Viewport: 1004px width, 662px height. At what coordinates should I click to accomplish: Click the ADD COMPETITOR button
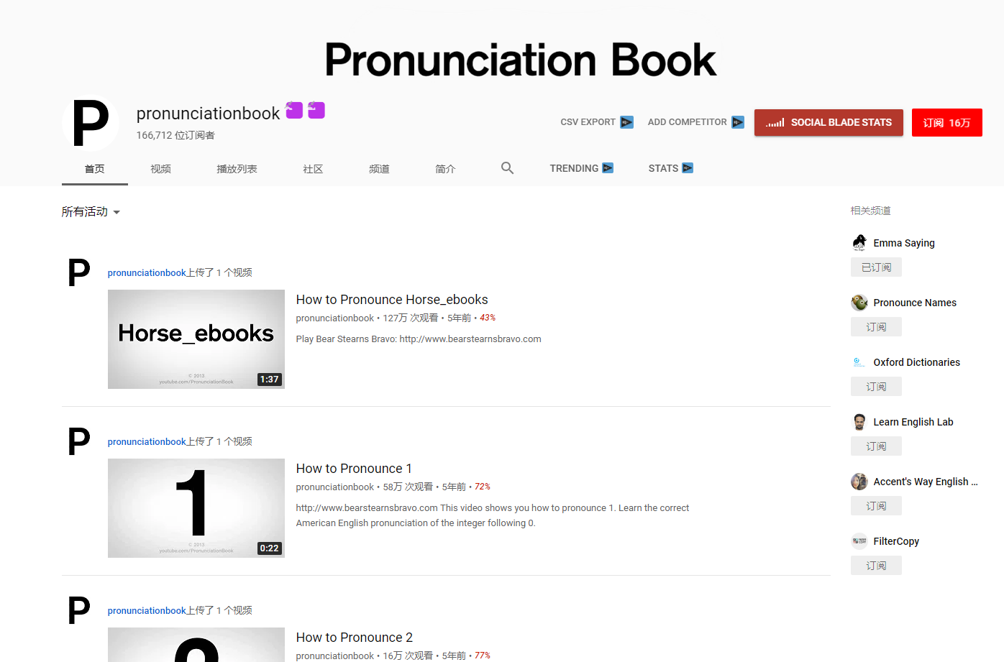coord(696,122)
